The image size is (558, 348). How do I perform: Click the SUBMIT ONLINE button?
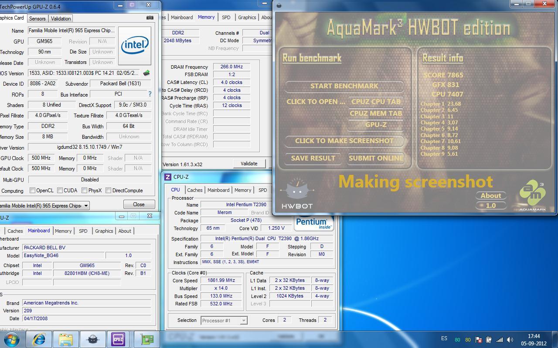[x=376, y=158]
